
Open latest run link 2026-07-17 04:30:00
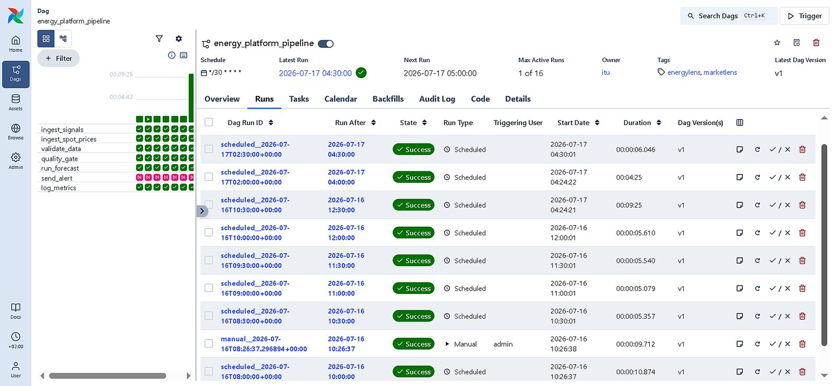[x=315, y=73]
